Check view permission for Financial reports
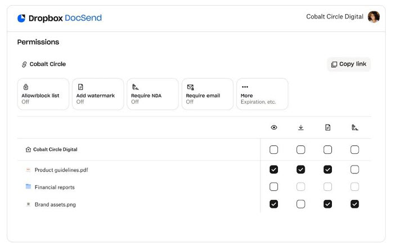The width and height of the screenshot is (396, 245). pyautogui.click(x=274, y=187)
